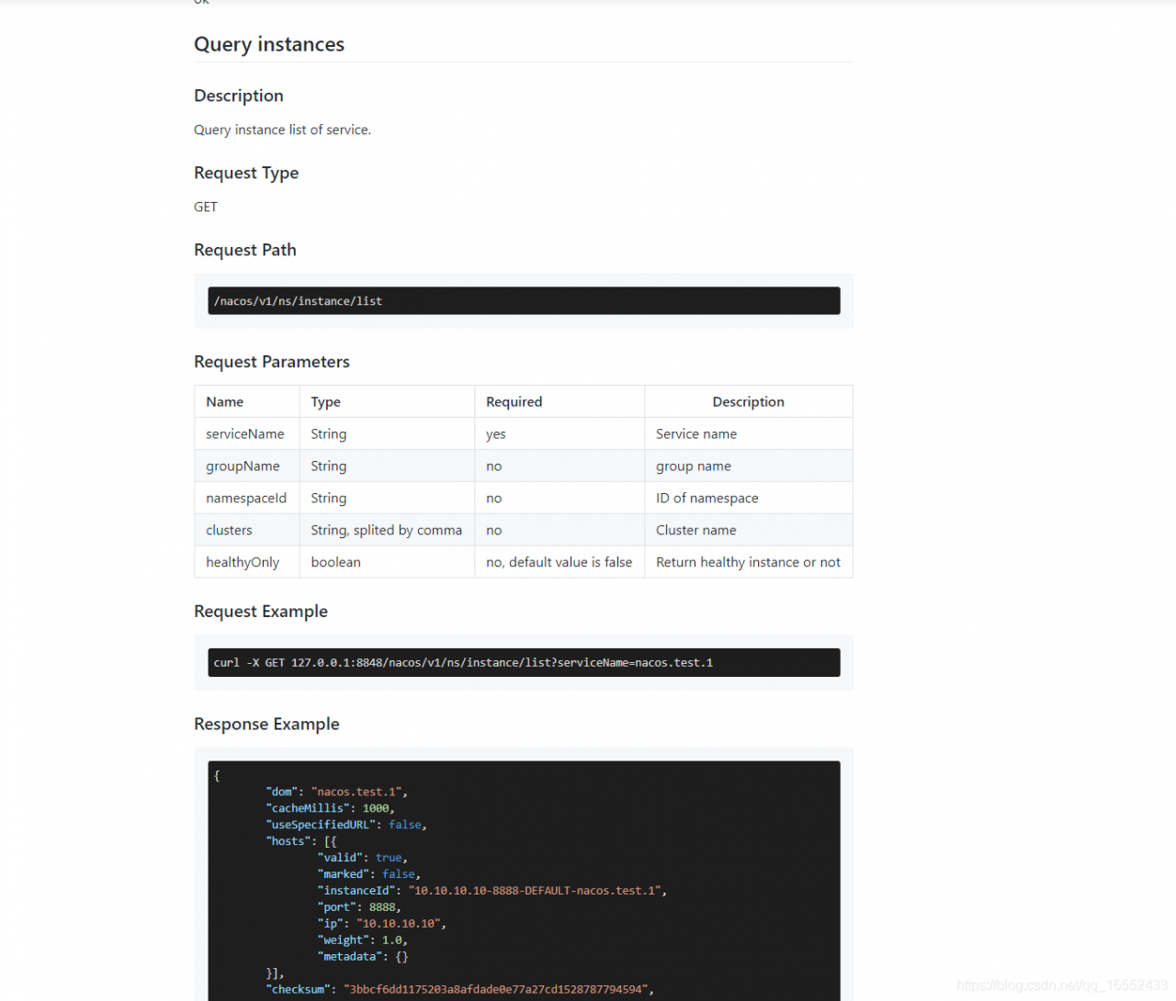
Task: Select the clusters row name cell
Action: 229,531
